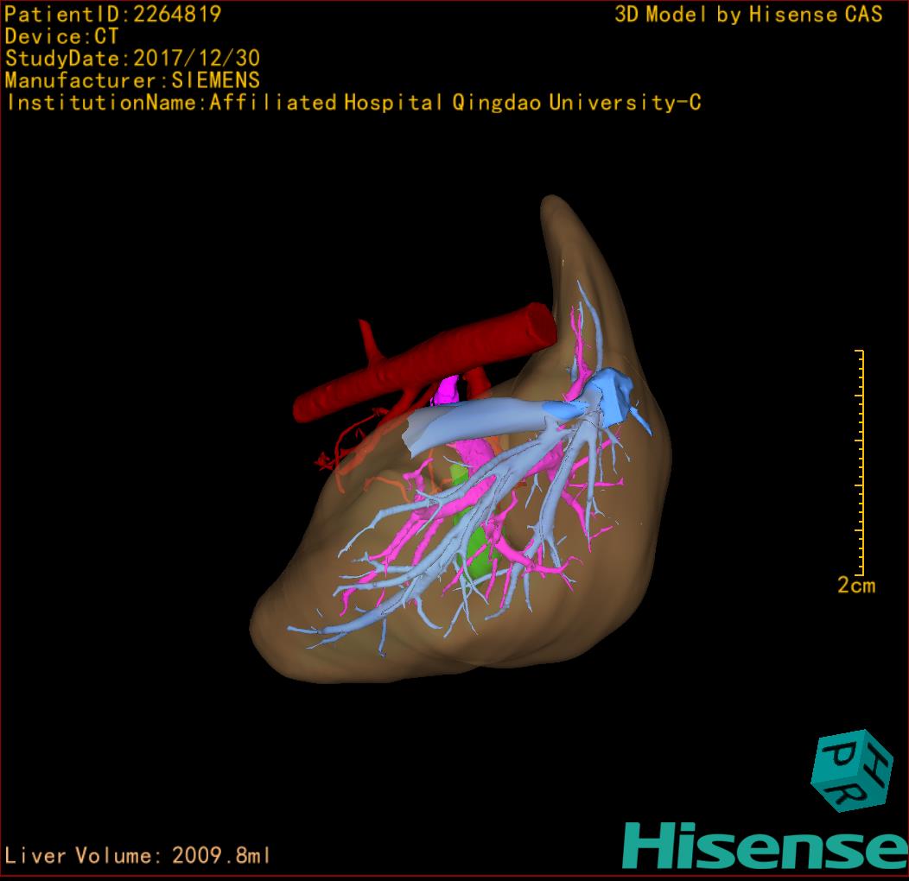Image resolution: width=909 pixels, height=881 pixels.
Task: Click the 2cm scale label
Action: tap(856, 586)
